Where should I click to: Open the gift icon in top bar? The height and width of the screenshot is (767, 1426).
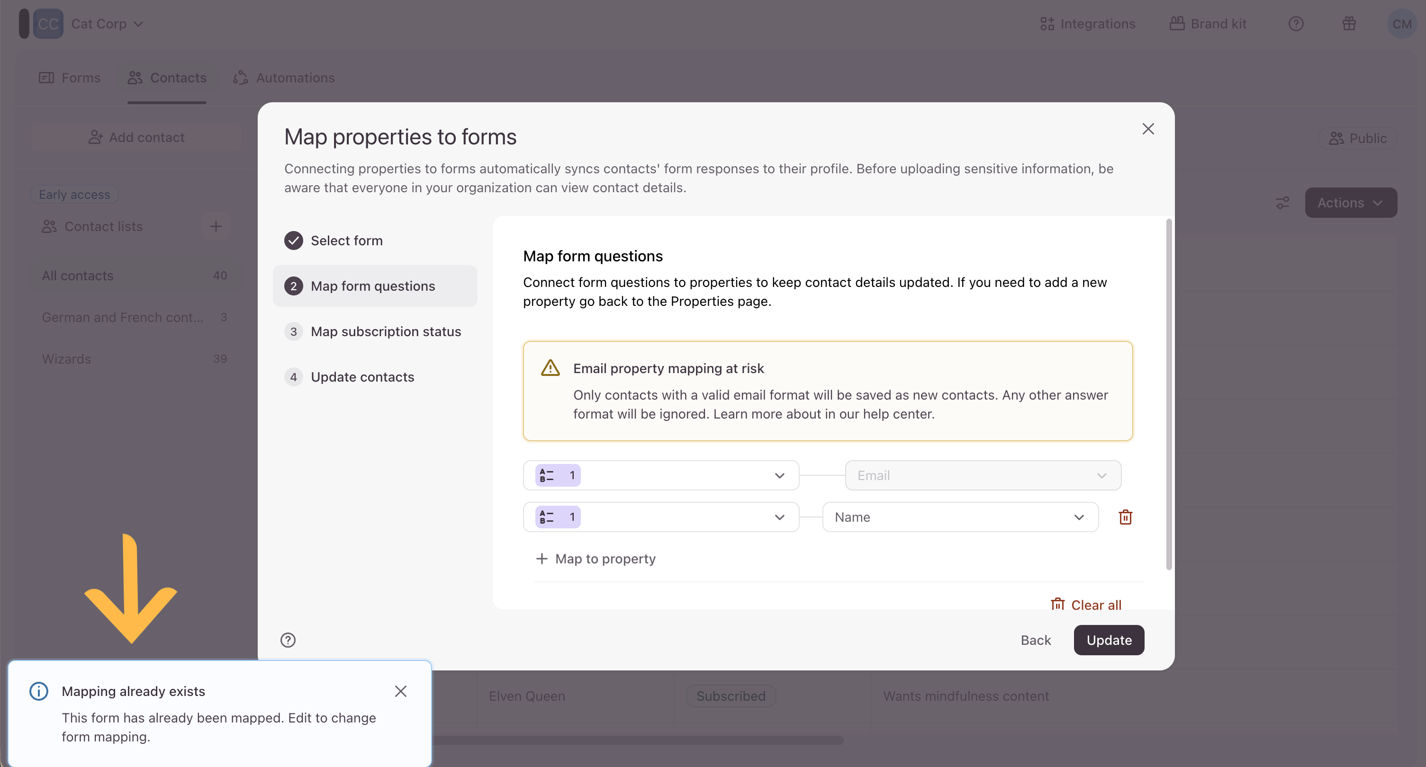coord(1349,24)
